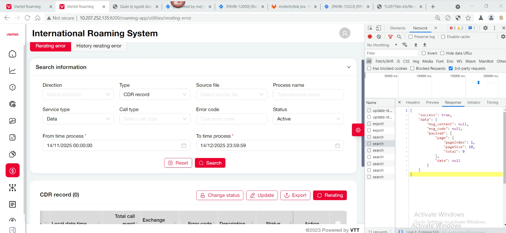506x233 pixels.
Task: Open the home icon in left sidebar
Action: [x=12, y=54]
